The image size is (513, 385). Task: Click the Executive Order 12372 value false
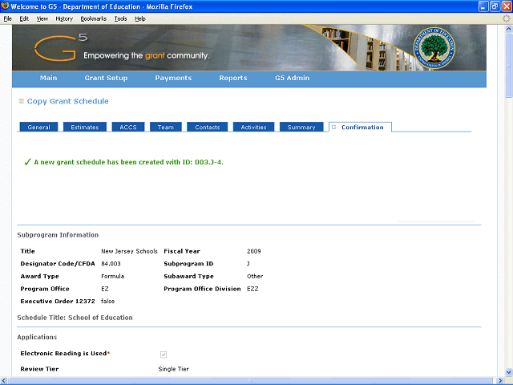pos(107,302)
